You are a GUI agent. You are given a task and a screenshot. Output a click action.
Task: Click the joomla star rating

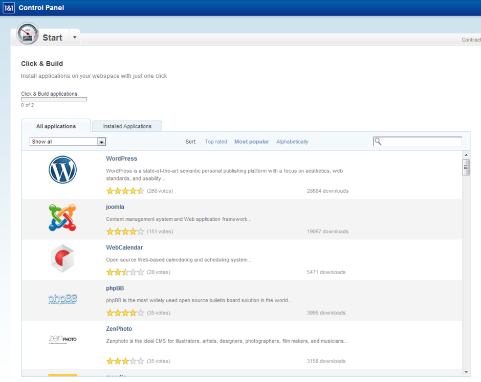coord(125,232)
